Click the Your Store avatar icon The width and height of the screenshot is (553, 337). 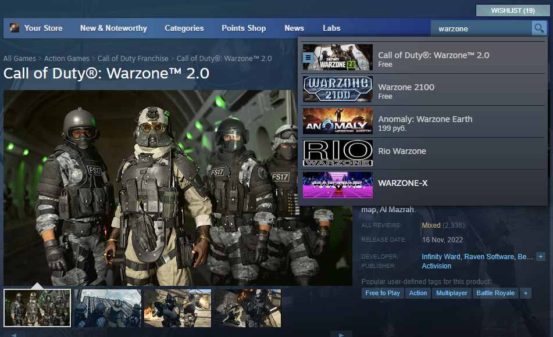pyautogui.click(x=15, y=28)
